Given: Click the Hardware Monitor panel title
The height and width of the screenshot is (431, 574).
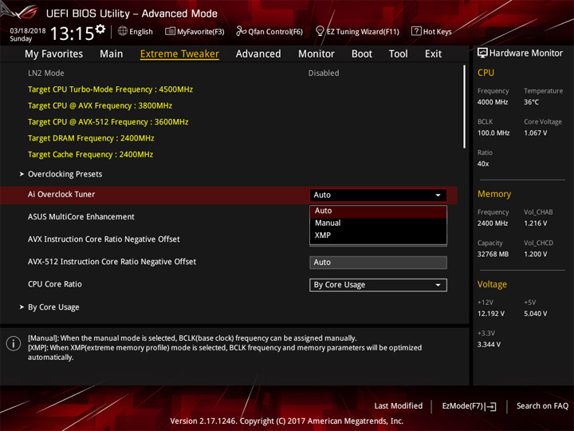Looking at the screenshot, I should 526,53.
